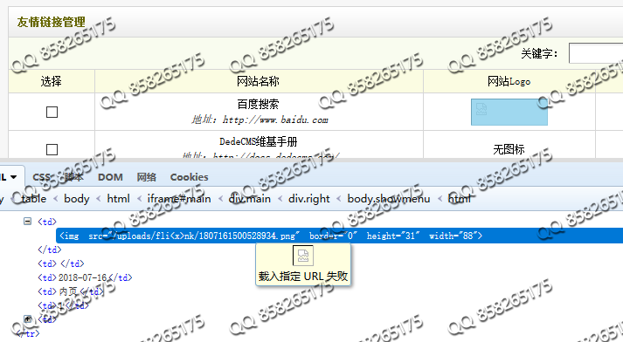The image size is (623, 342).
Task: Click the closing </tr> tag line
Action: coord(28,333)
